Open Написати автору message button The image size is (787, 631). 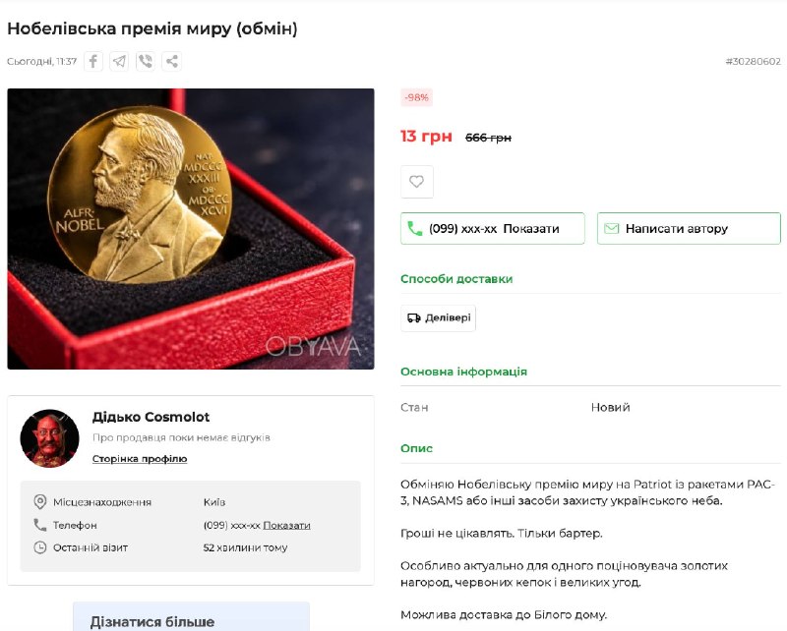689,229
